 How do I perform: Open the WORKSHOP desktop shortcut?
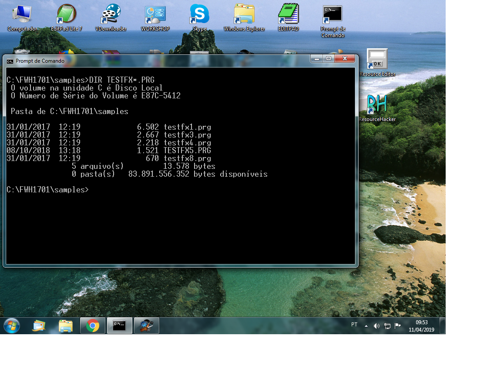tap(155, 15)
